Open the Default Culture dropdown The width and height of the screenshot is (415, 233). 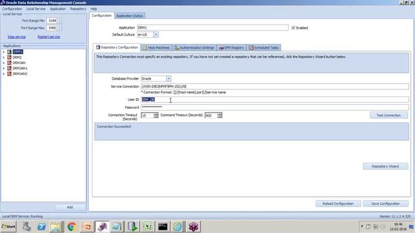click(x=156, y=34)
